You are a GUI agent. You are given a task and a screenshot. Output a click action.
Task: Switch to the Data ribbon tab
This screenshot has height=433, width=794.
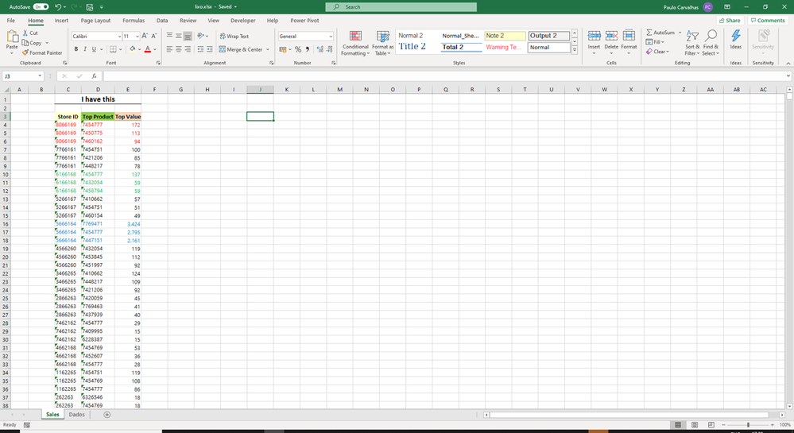pos(162,21)
